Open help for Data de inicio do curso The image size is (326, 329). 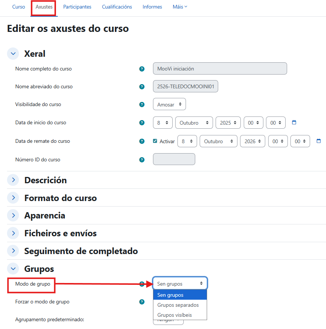pos(142,123)
